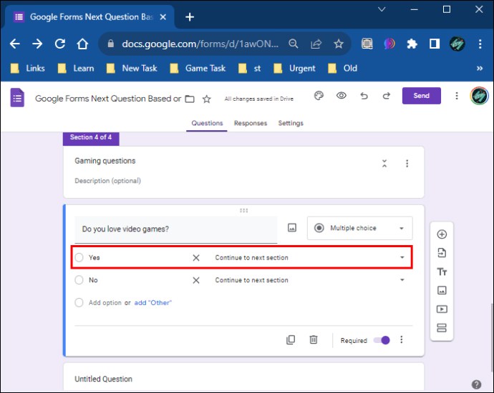Open Chrome side panel icon
Image resolution: width=494 pixels, height=393 pixels.
click(435, 44)
